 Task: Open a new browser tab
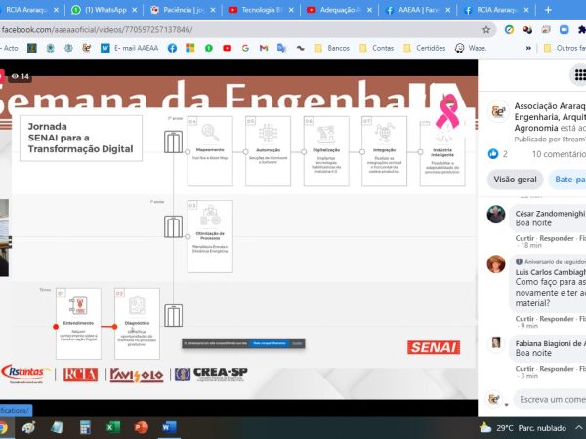click(x=548, y=10)
